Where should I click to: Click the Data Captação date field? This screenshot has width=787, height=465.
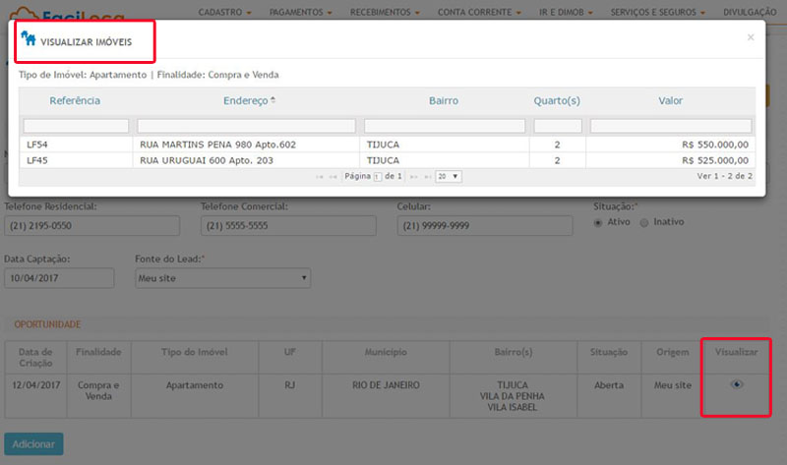pos(59,278)
